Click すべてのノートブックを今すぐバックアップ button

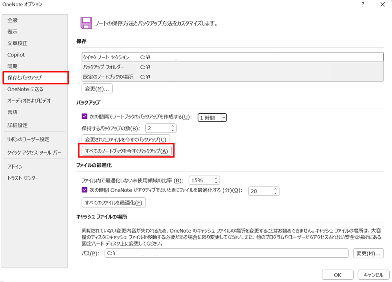(127, 151)
